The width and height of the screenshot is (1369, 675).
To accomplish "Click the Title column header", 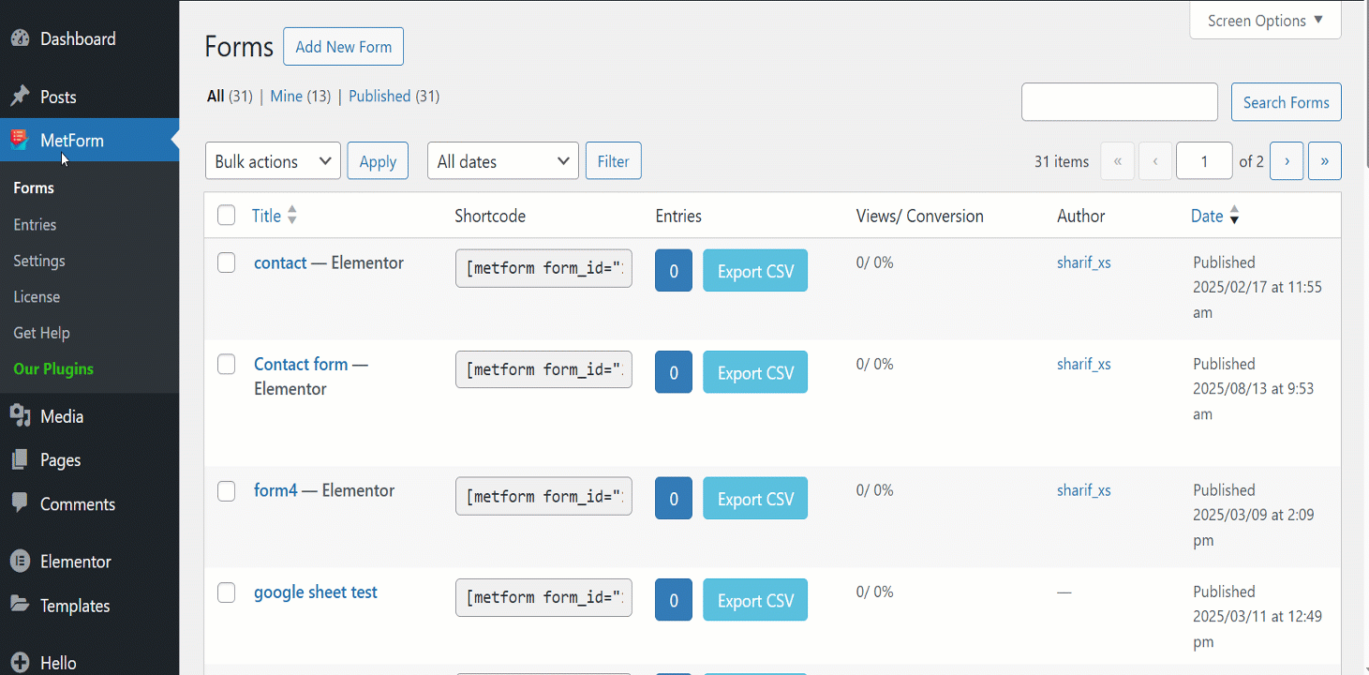I will point(266,216).
